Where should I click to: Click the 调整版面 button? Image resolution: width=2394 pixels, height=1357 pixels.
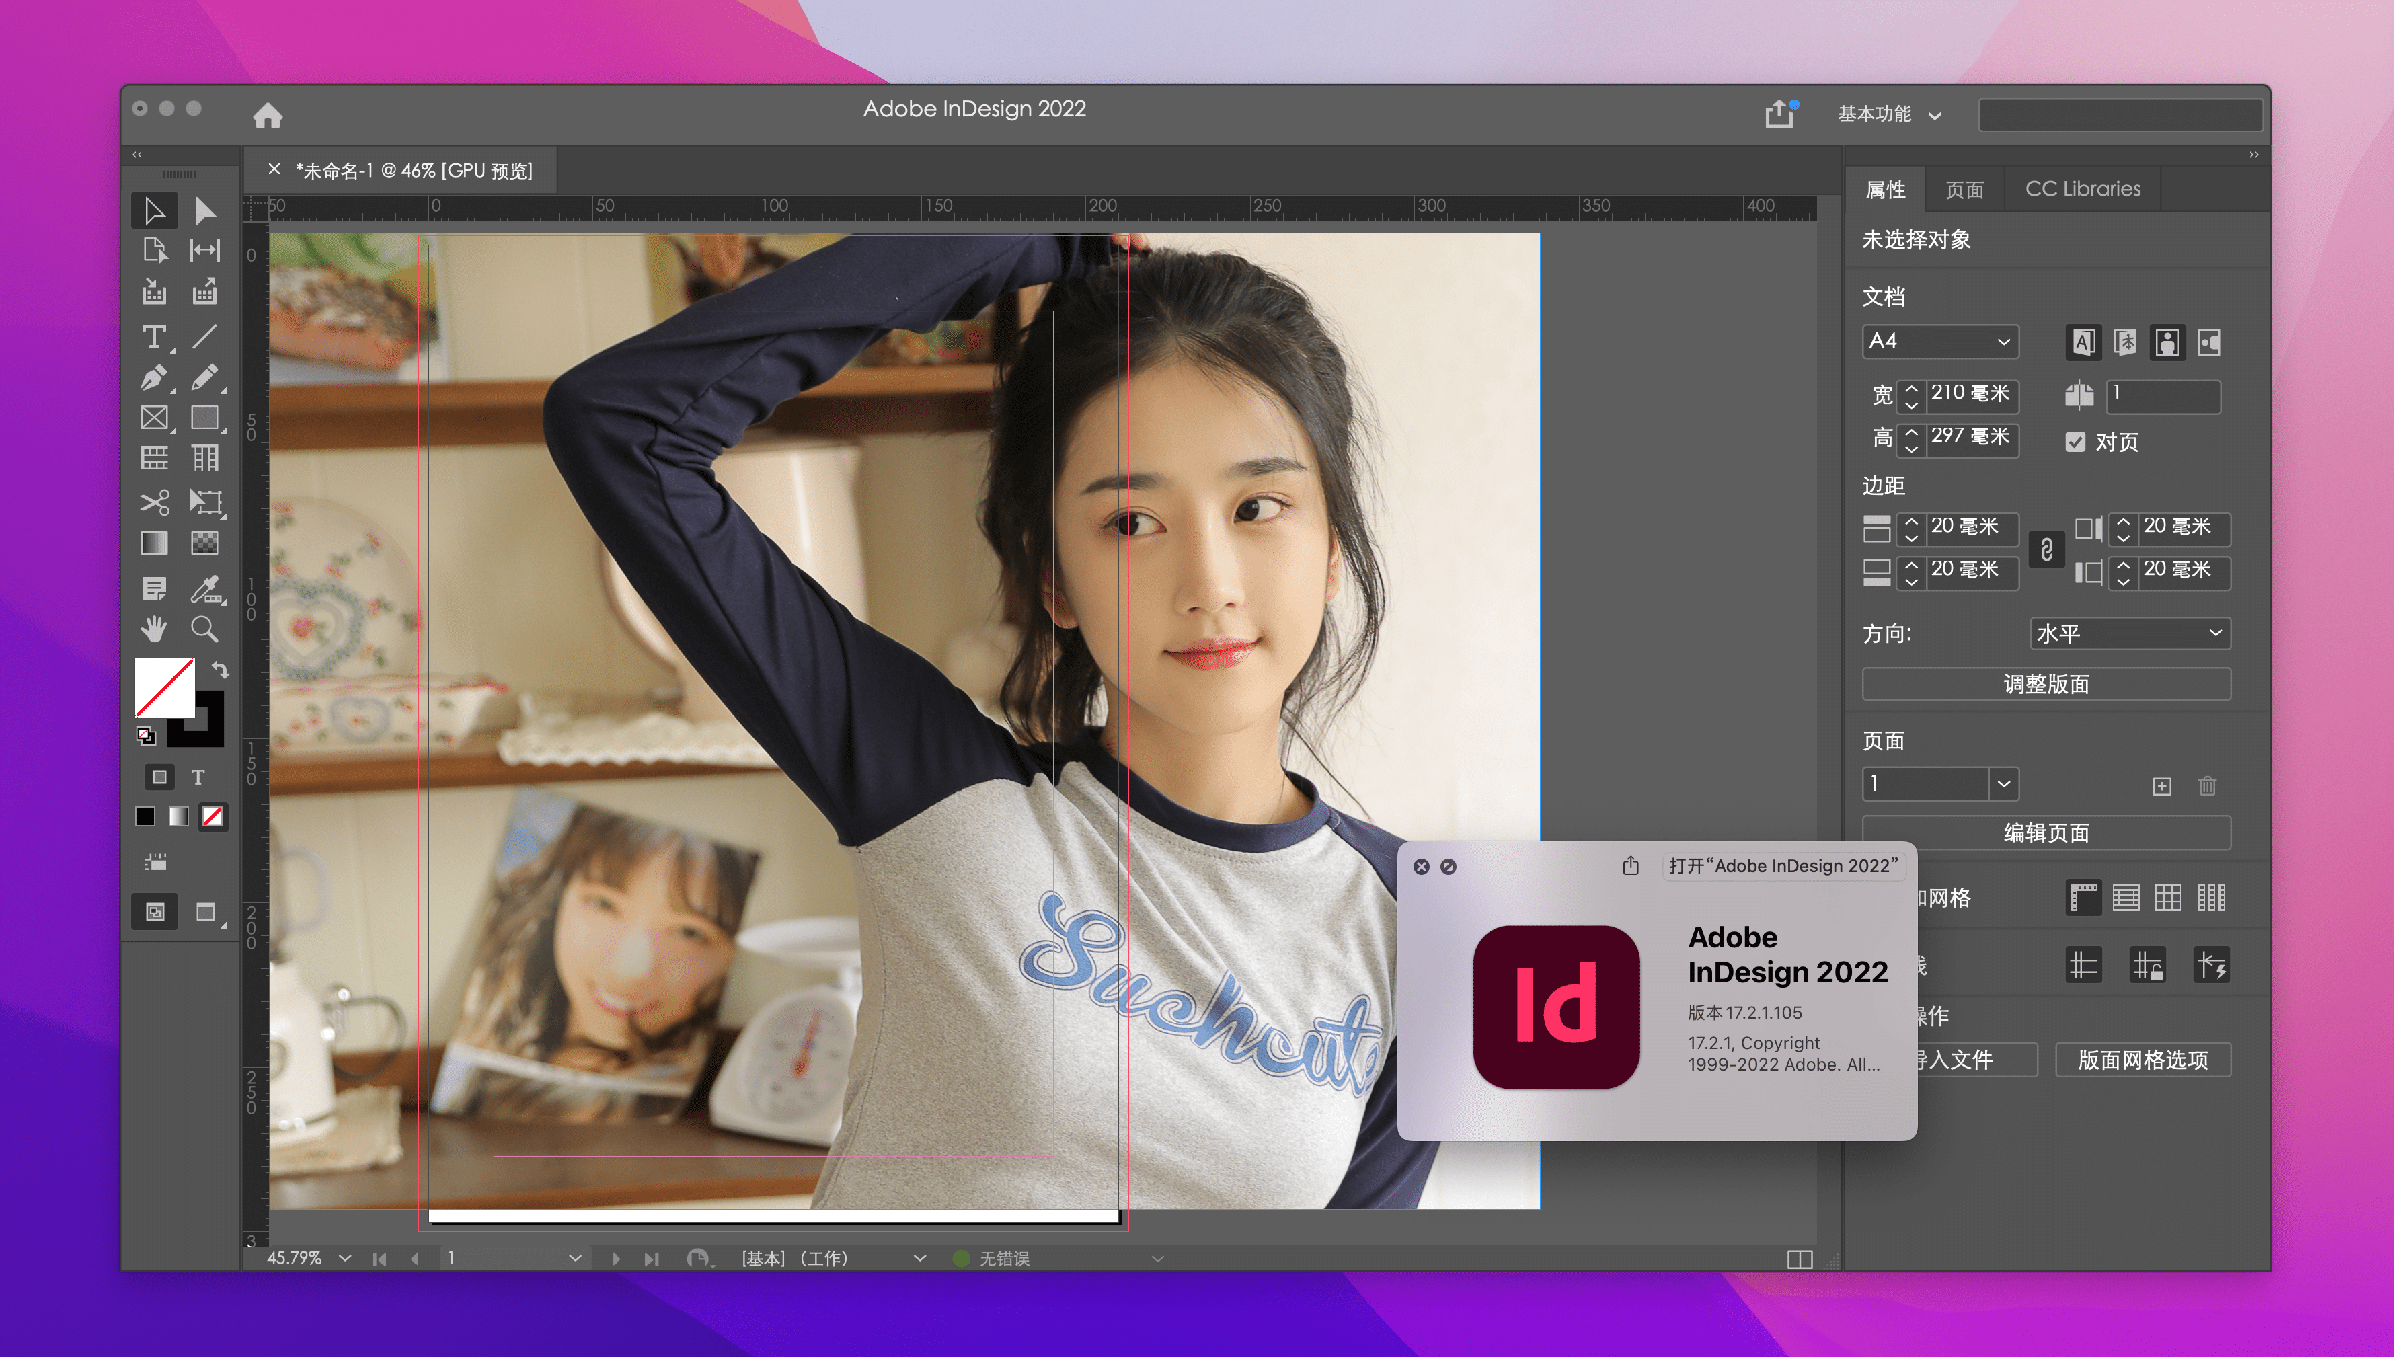pos(2046,684)
